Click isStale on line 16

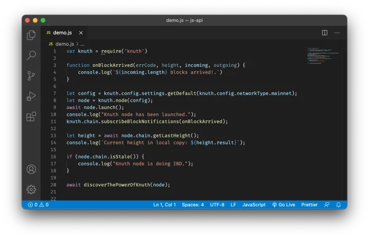[120, 156]
